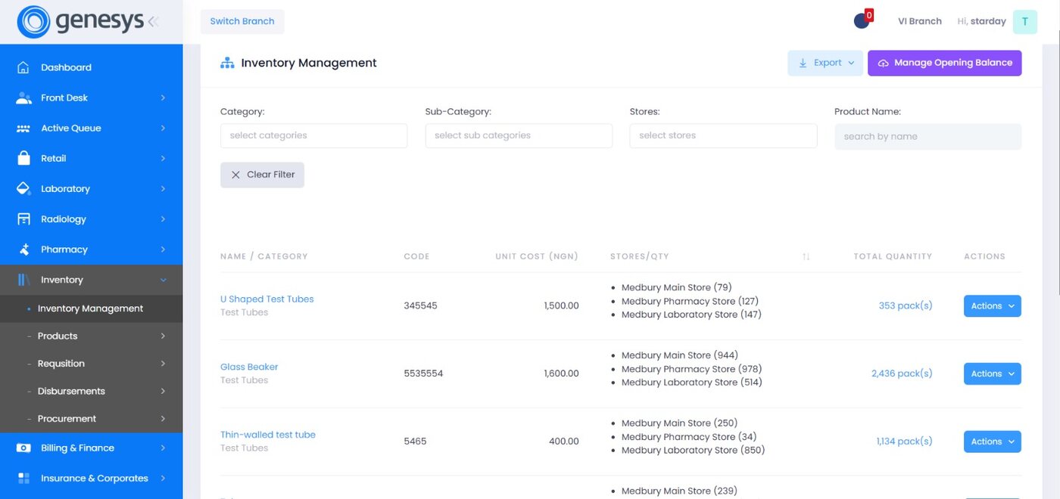This screenshot has width=1060, height=499.
Task: Select Requsition in Inventory submenu
Action: pyautogui.click(x=91, y=364)
